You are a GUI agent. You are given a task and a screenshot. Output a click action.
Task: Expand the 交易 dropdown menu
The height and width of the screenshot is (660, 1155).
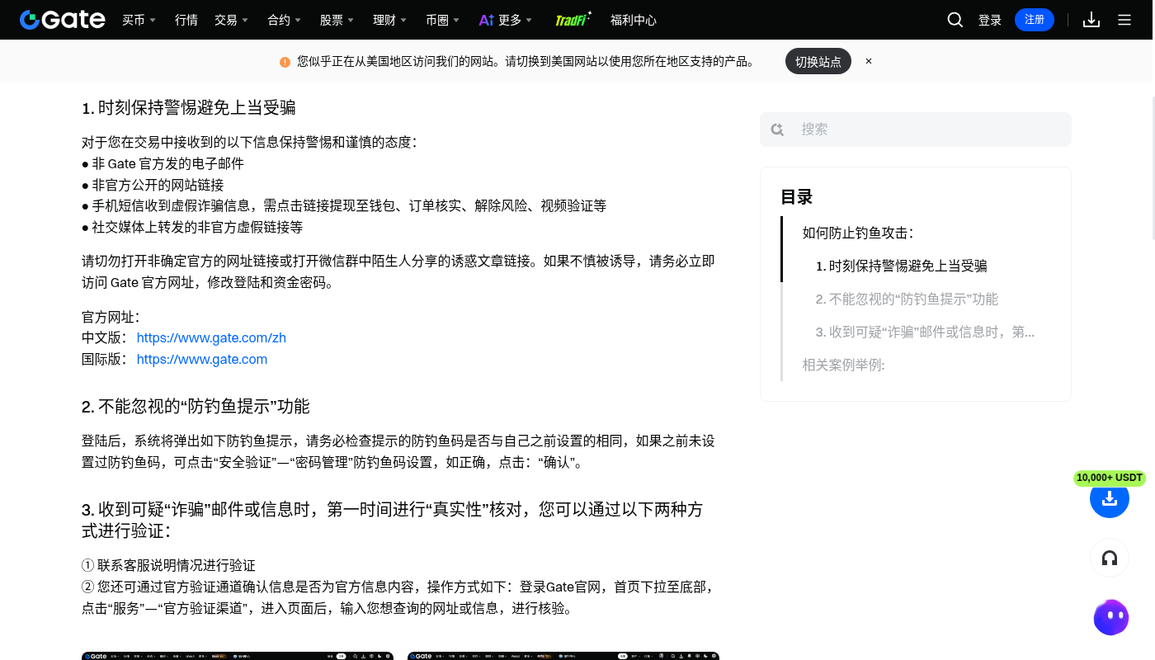231,20
